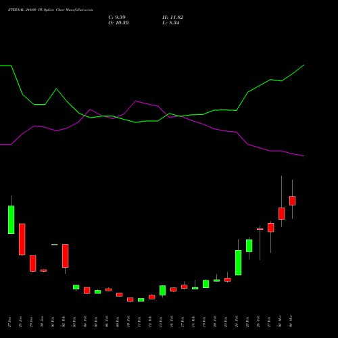Image resolution: width=338 pixels, height=338 pixels.
Task: Click the 02 Mar date label
Action: (281, 322)
